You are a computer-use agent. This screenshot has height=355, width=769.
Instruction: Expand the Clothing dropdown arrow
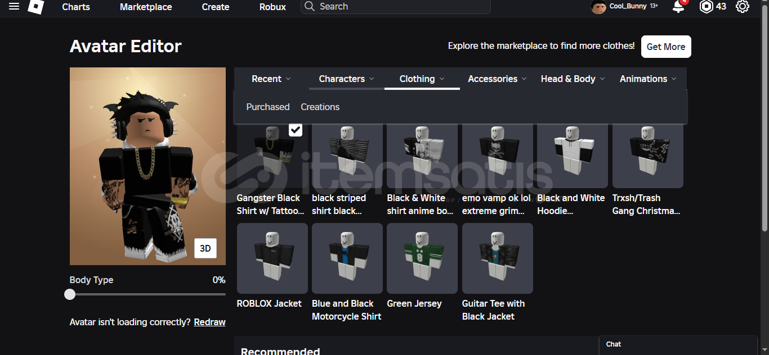tap(442, 79)
